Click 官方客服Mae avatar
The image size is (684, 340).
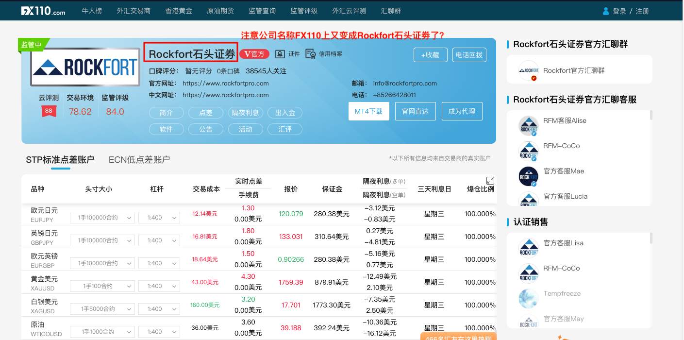pos(528,176)
